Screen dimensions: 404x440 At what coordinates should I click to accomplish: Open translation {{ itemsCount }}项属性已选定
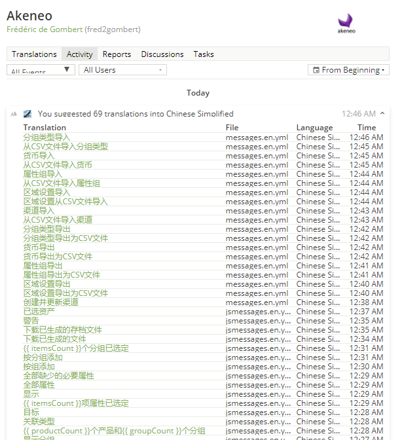(x=76, y=403)
